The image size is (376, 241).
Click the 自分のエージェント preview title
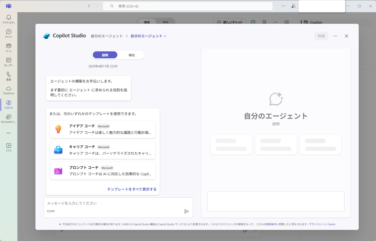coord(276,116)
